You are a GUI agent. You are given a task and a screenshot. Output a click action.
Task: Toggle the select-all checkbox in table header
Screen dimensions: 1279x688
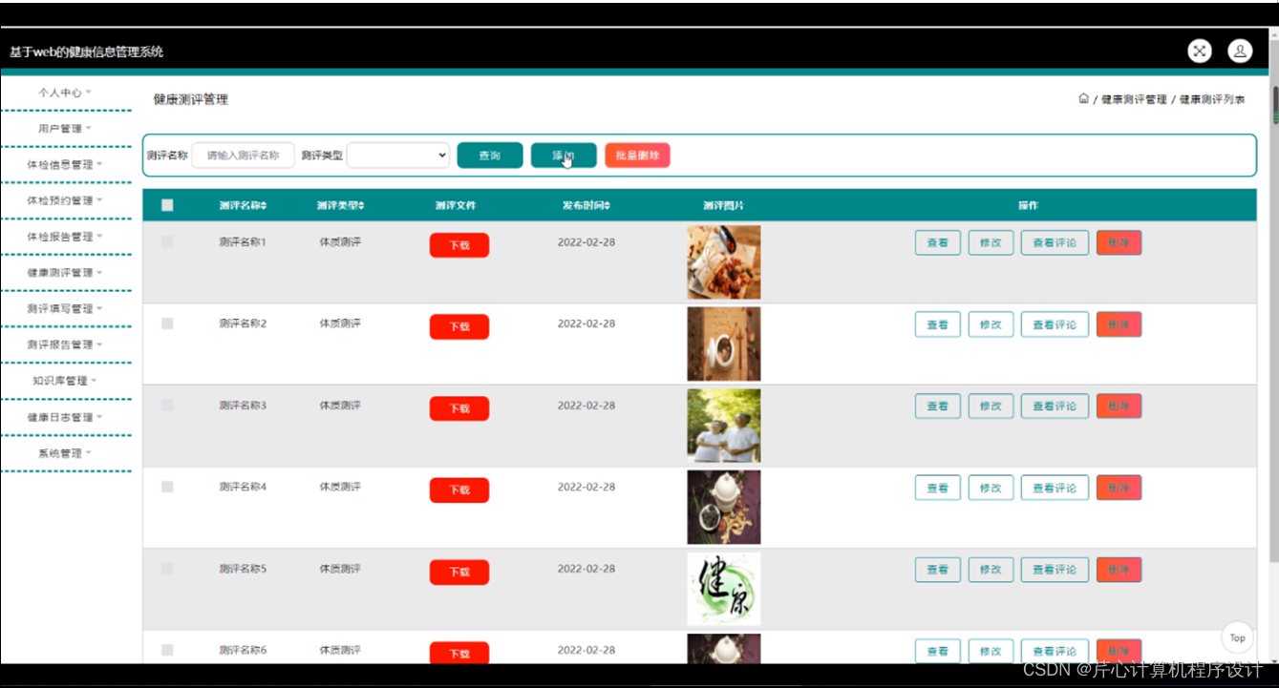pyautogui.click(x=167, y=205)
